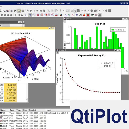Click table cell with value 1.39661
129x129 pixels.
coord(10,85)
